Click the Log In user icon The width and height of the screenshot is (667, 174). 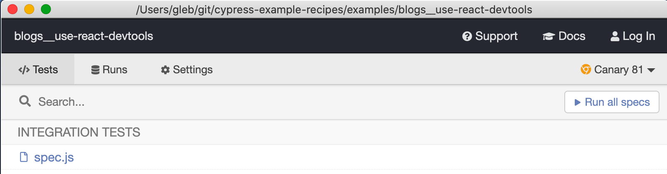tap(615, 37)
